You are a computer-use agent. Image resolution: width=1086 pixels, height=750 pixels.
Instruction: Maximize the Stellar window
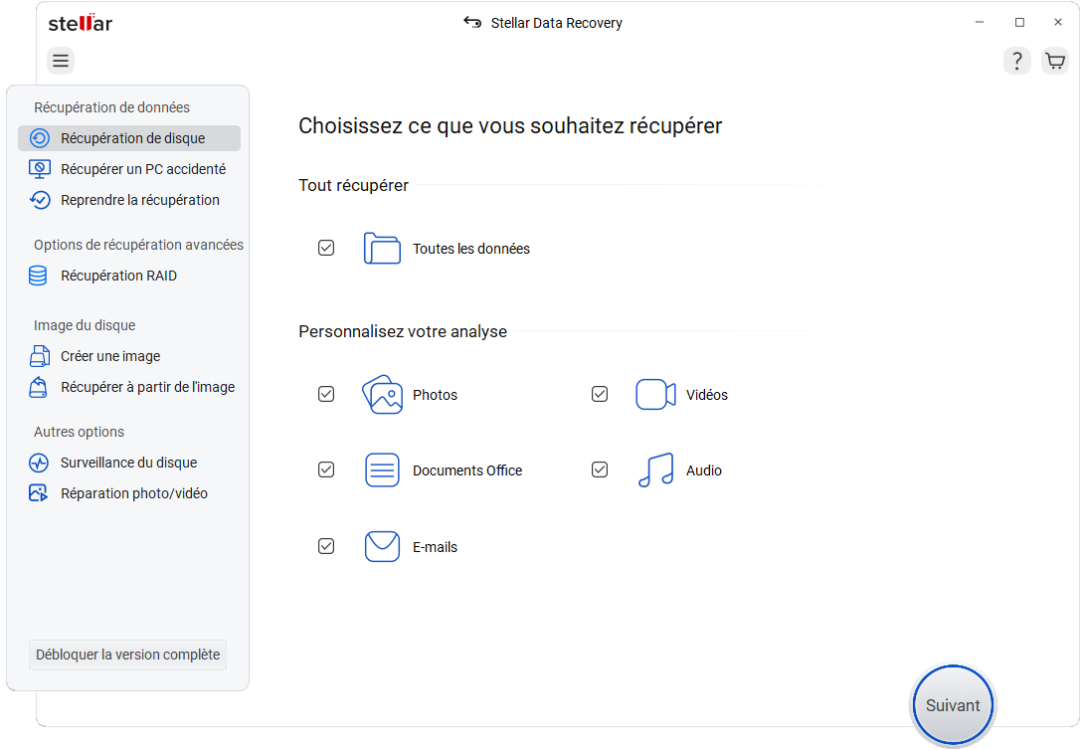(1019, 22)
